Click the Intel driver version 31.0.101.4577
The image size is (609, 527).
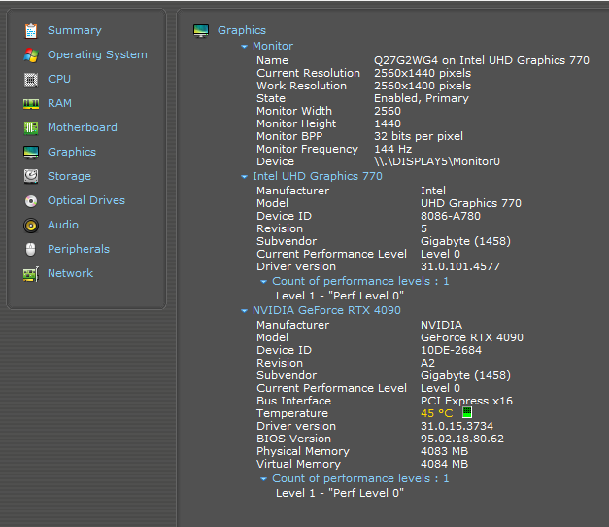coord(460,266)
